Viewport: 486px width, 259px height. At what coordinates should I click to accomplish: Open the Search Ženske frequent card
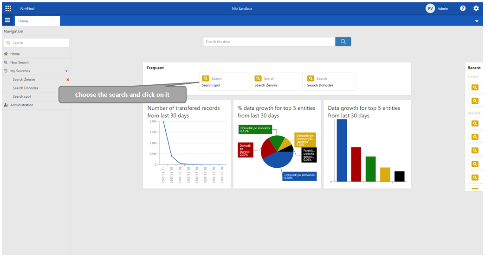[x=277, y=82]
